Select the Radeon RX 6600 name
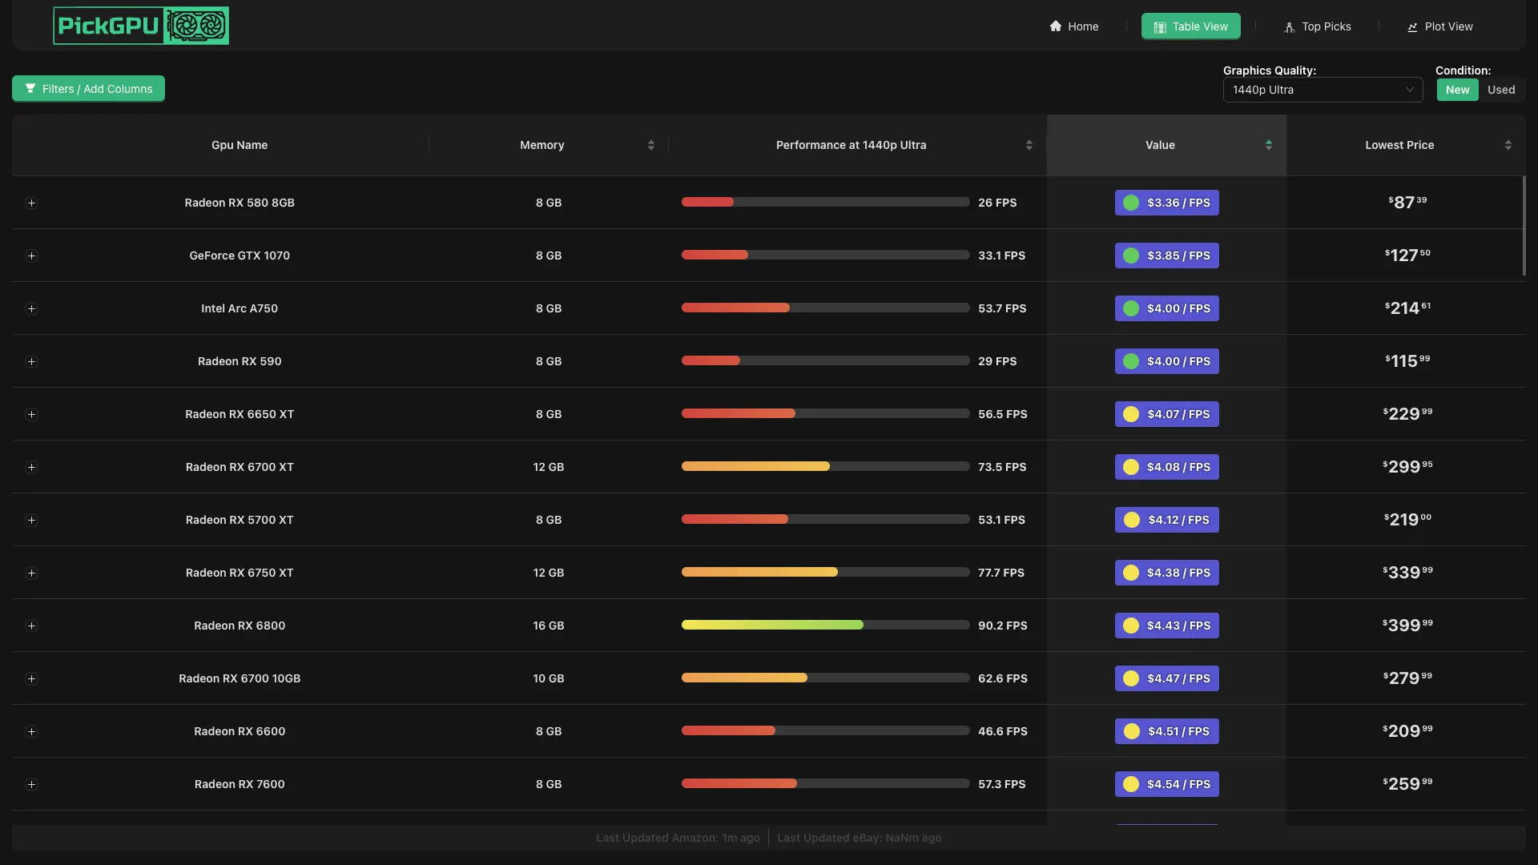 pos(240,731)
